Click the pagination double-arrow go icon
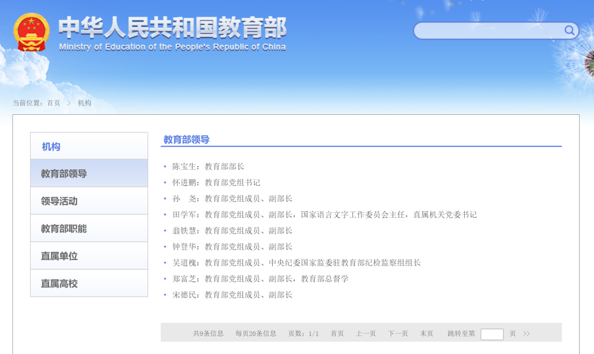This screenshot has height=354, width=594. 526,334
